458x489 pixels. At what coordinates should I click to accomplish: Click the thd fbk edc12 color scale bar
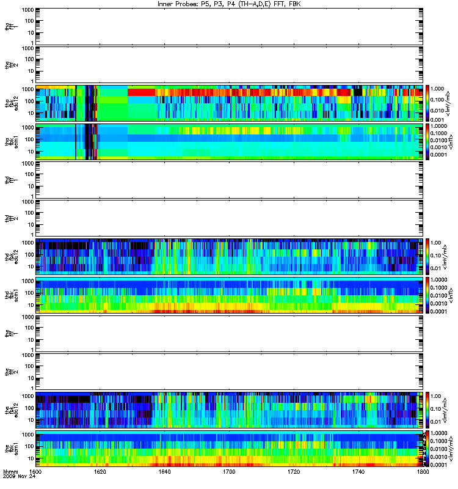point(427,257)
